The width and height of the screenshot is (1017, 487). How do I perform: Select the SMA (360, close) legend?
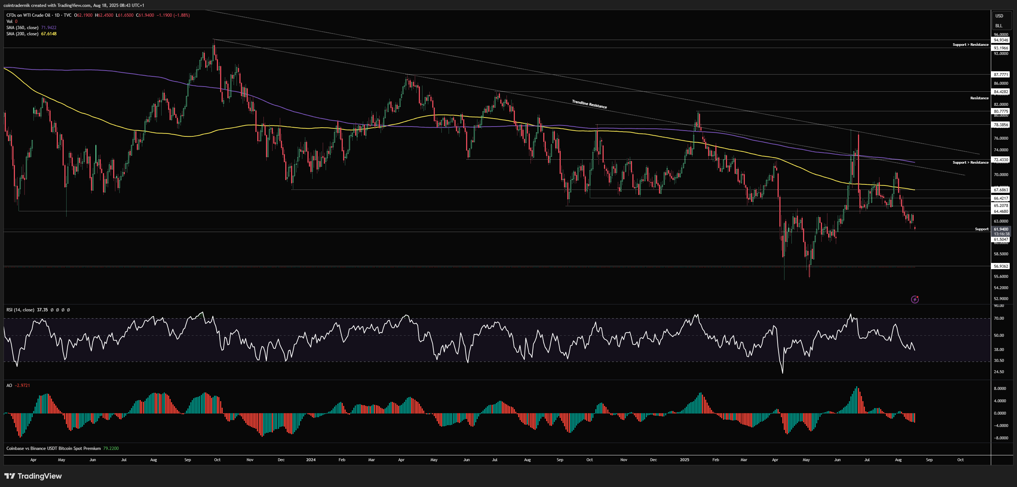(x=22, y=28)
